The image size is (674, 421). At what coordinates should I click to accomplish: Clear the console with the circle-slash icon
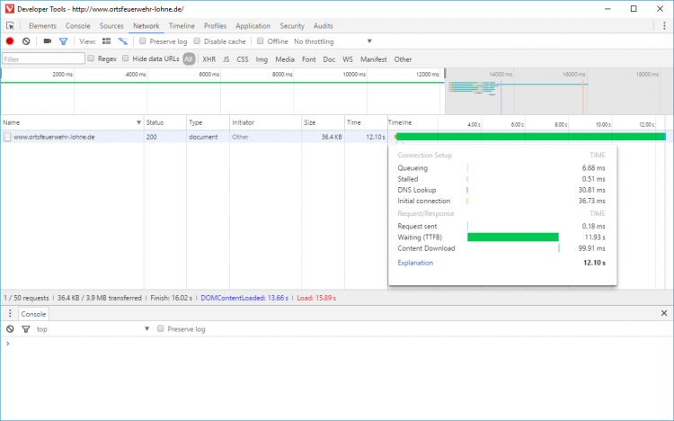[x=10, y=329]
